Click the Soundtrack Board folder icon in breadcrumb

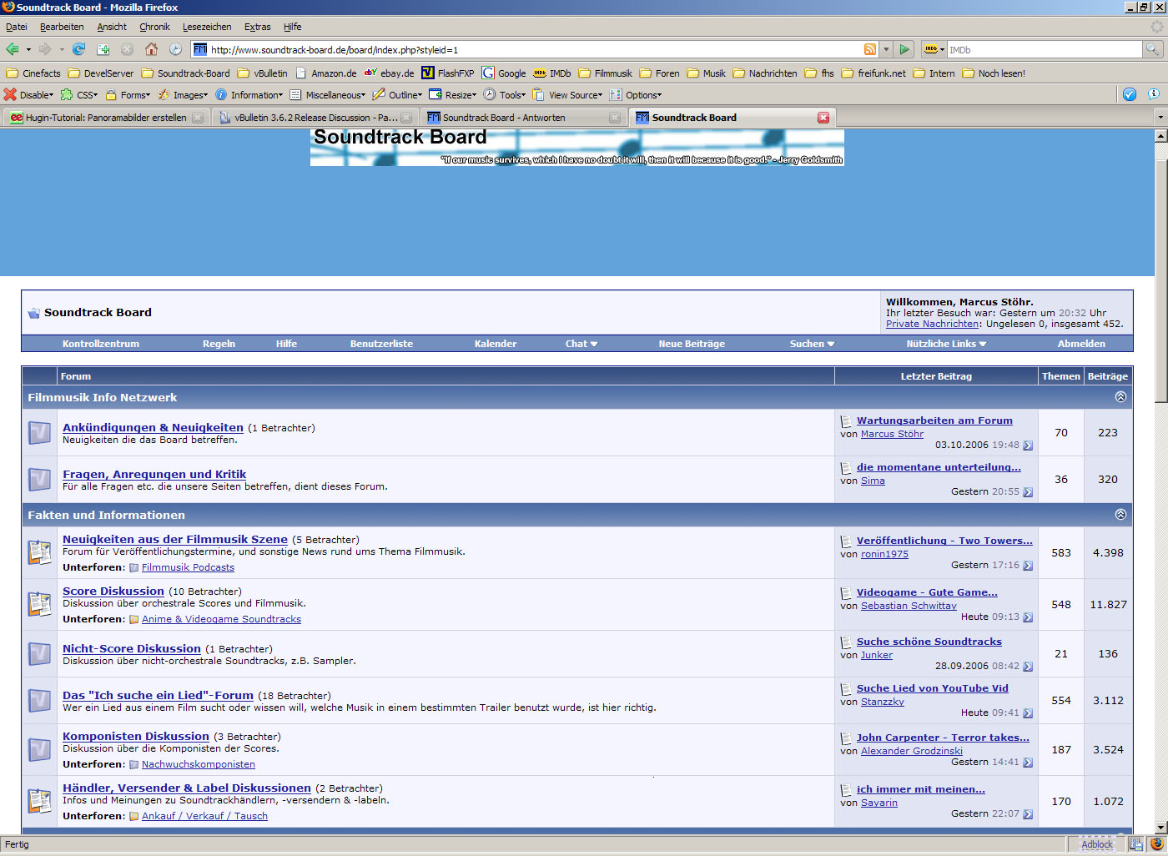click(x=34, y=313)
